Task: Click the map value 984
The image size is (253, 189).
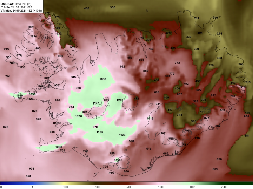Action: (31, 27)
